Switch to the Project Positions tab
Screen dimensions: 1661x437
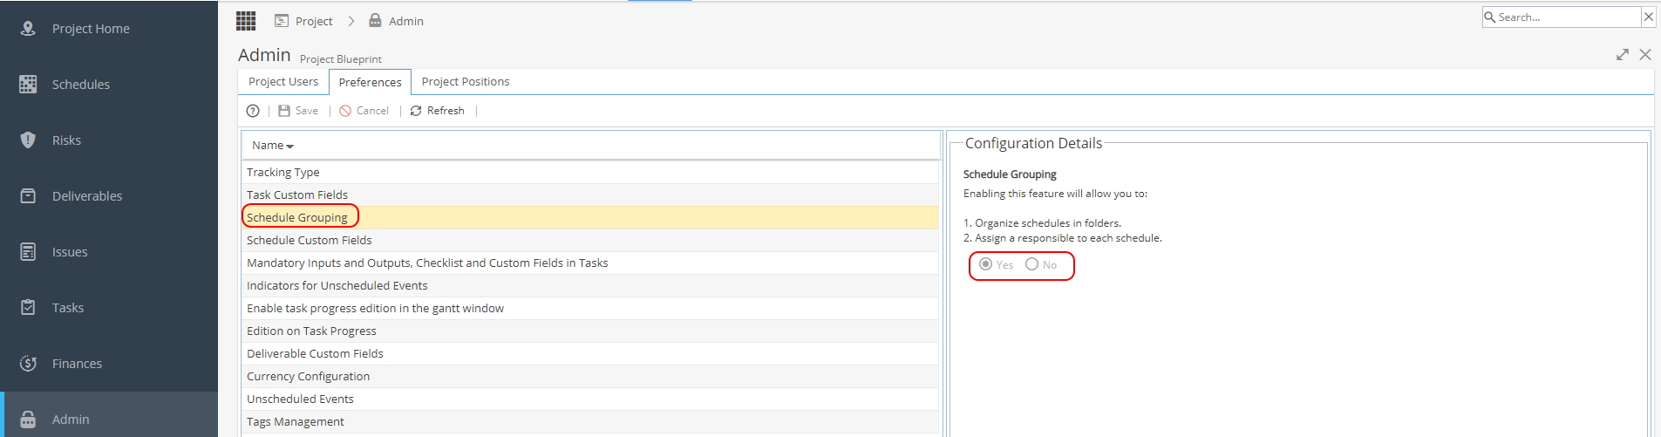pyautogui.click(x=466, y=82)
